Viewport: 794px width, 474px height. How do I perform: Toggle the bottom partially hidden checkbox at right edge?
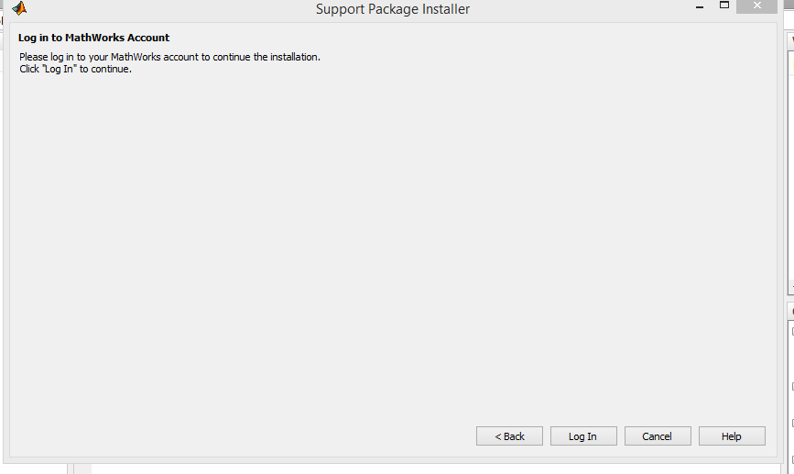[792, 460]
